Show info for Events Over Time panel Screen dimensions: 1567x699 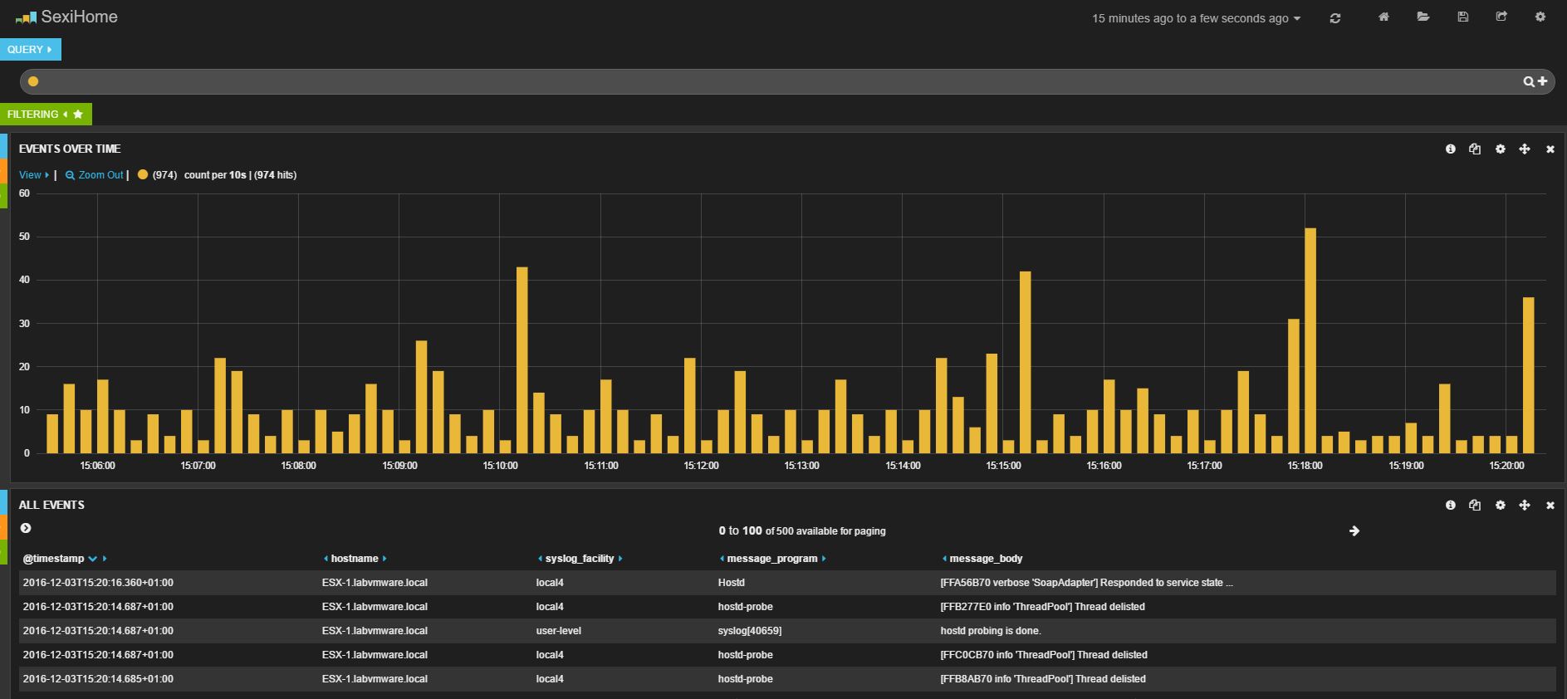point(1451,149)
